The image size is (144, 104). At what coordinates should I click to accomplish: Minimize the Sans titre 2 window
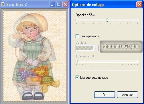52,4
